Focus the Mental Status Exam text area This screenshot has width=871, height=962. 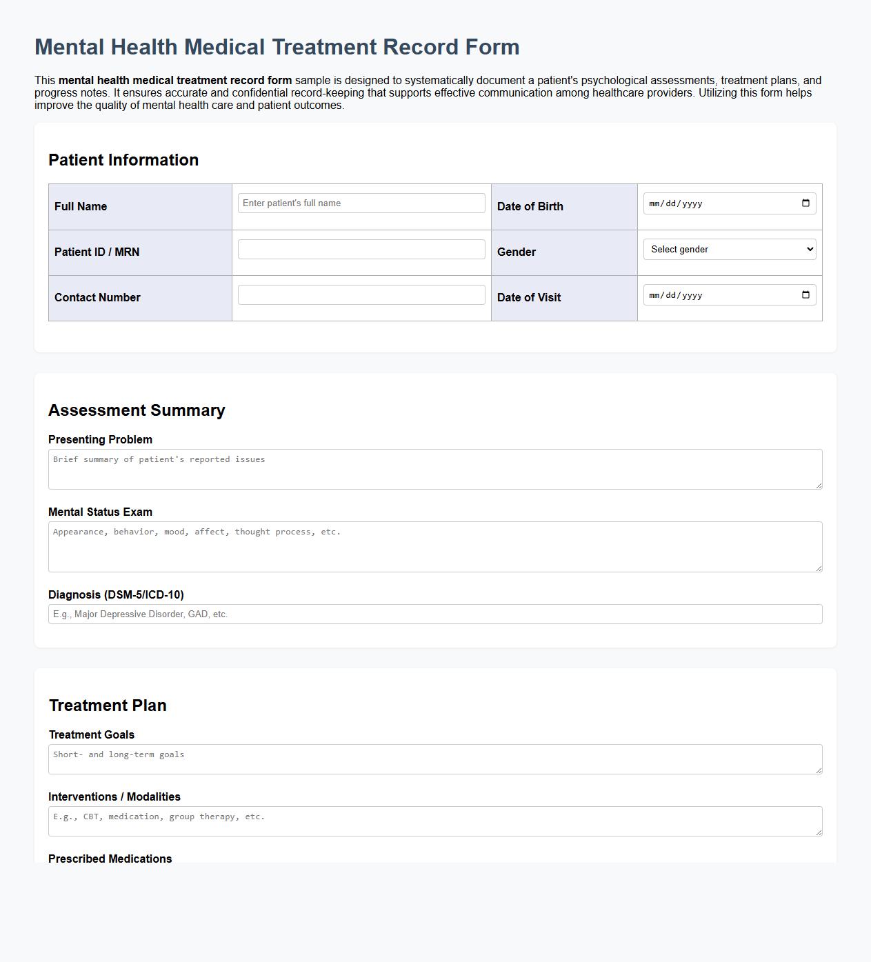[435, 546]
